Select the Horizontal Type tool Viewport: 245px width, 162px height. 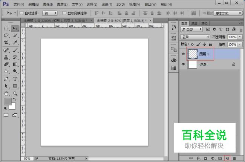coord(15,79)
